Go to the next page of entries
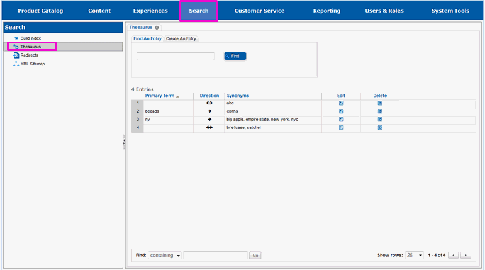Viewport: 485px width, 270px height. [465, 255]
